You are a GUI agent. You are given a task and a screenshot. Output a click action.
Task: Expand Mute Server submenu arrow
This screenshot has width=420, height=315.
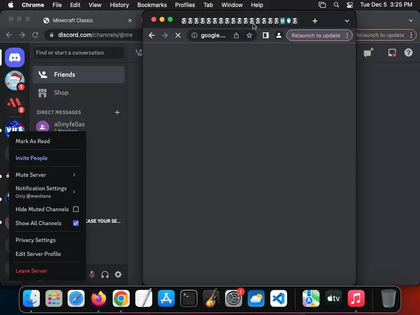[x=74, y=175]
